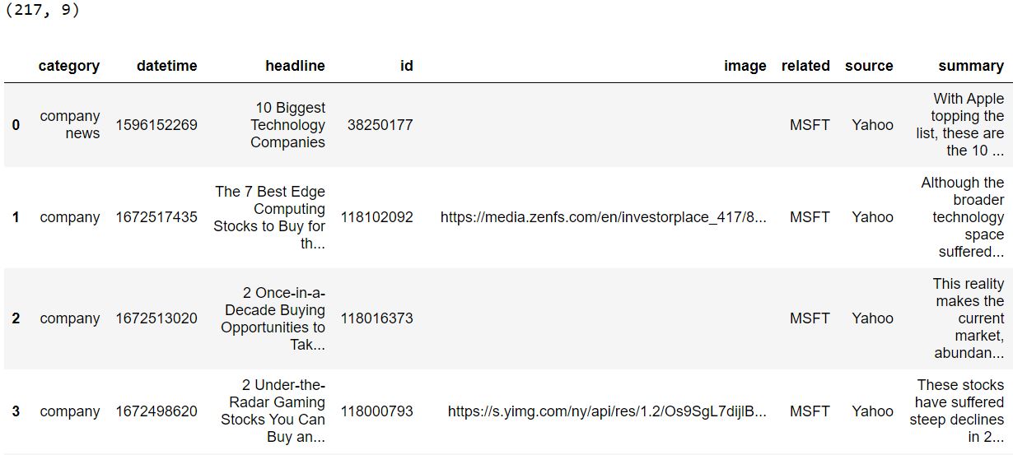
Task: Click the related column header
Action: click(x=805, y=66)
